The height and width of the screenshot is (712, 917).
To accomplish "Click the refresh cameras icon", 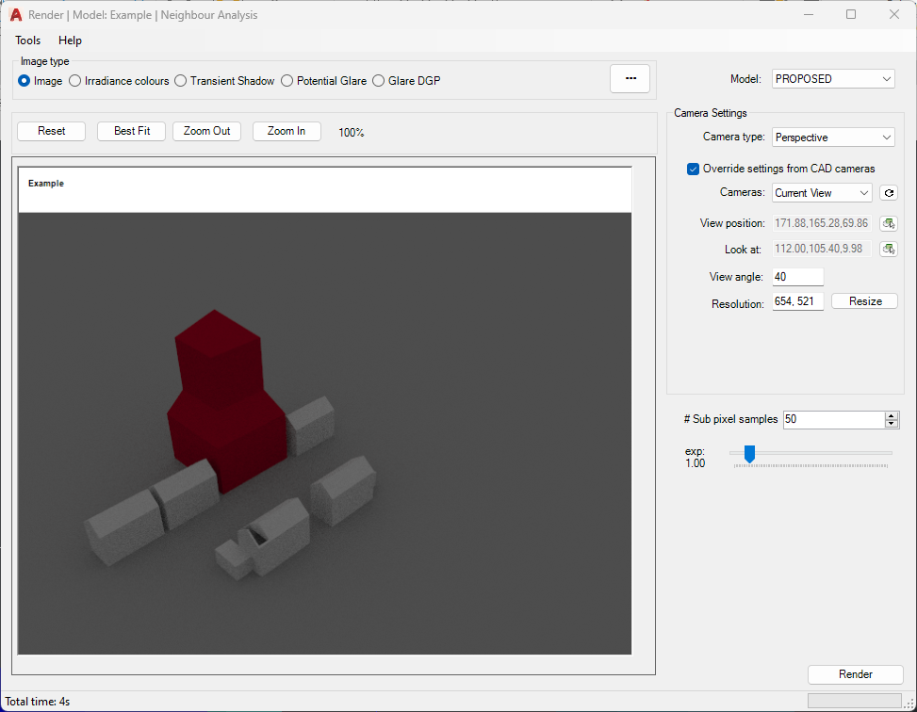I will pos(888,193).
